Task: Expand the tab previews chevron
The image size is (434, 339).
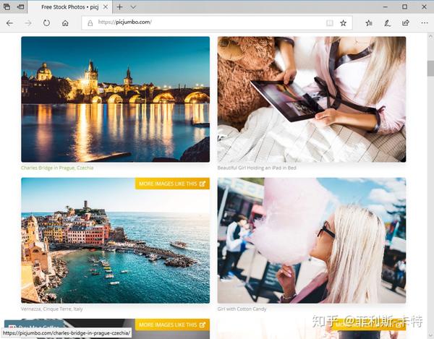Action: [133, 7]
